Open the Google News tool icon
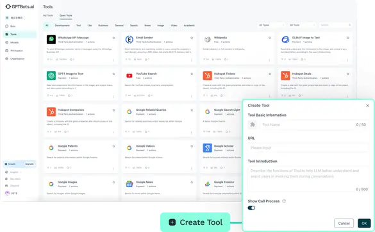Viewport: 375px width, 232px height. (129, 184)
